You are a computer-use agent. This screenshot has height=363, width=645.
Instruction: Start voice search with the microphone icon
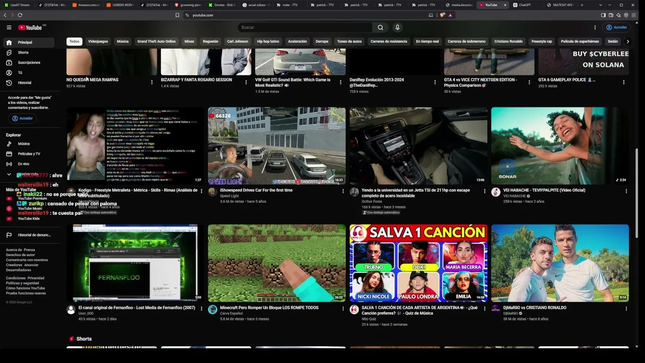click(x=397, y=27)
